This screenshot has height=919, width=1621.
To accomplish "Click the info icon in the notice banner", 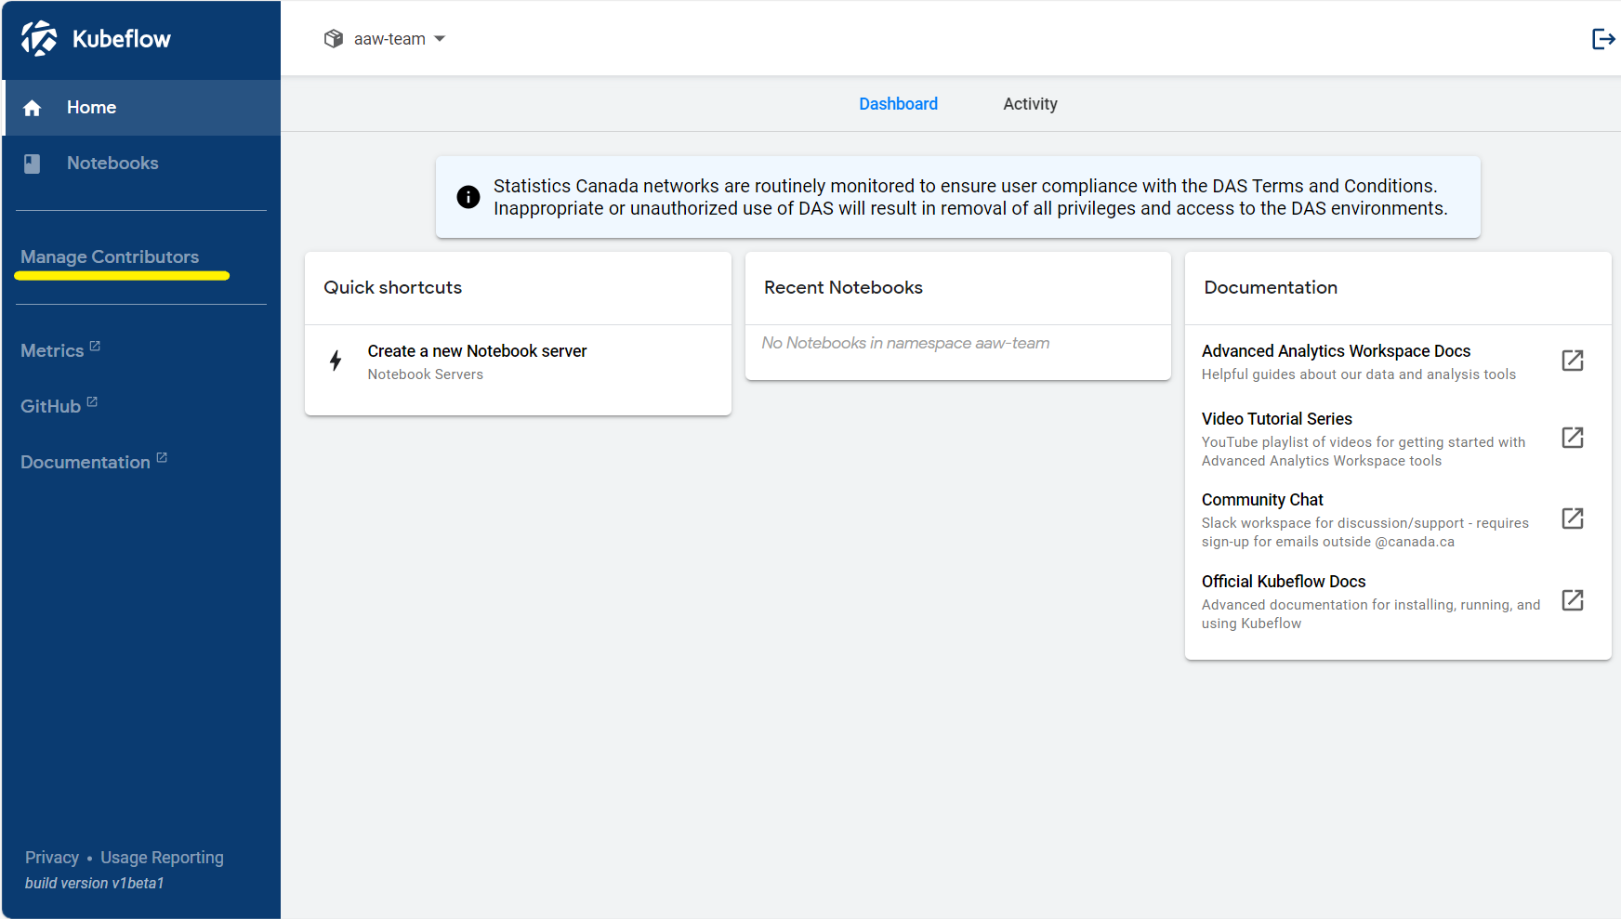I will [468, 197].
